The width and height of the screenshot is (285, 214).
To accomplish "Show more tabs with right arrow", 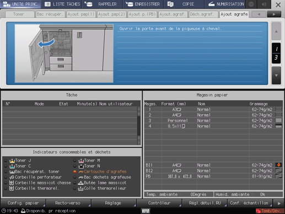I will (274, 14).
